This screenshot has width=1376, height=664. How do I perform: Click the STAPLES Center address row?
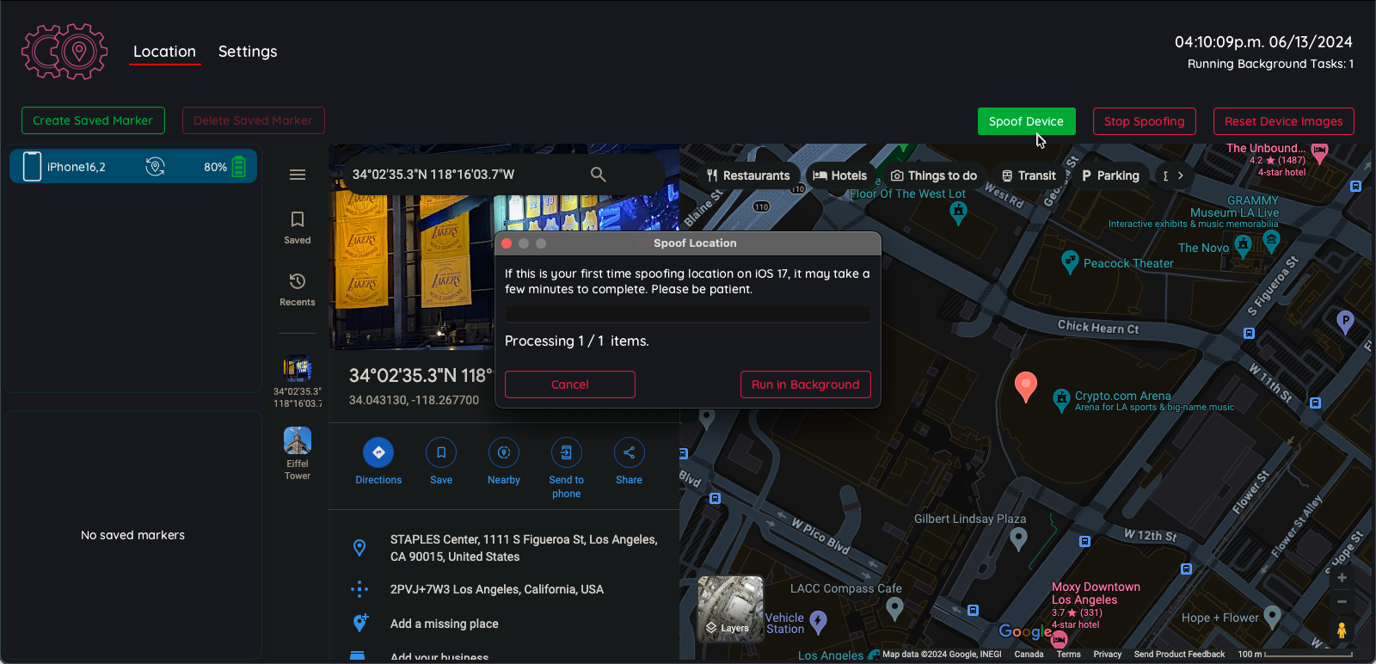(x=505, y=548)
